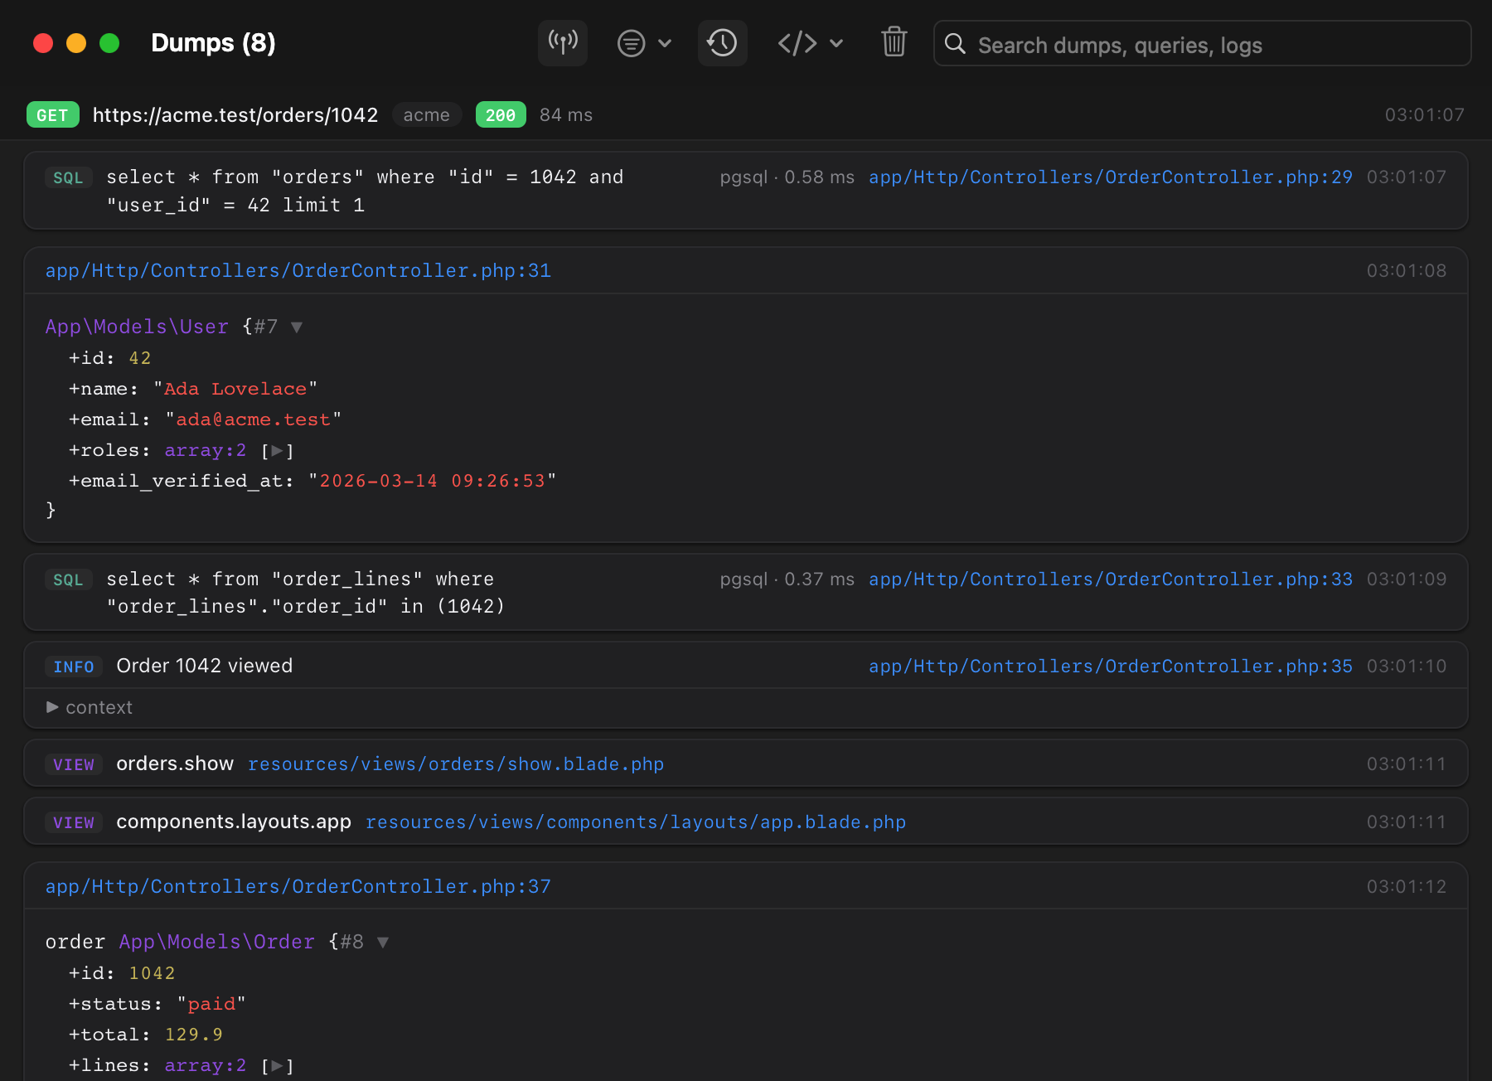The image size is (1492, 1081).
Task: Open resources/views/orders/show.blade.php link
Action: click(x=456, y=764)
